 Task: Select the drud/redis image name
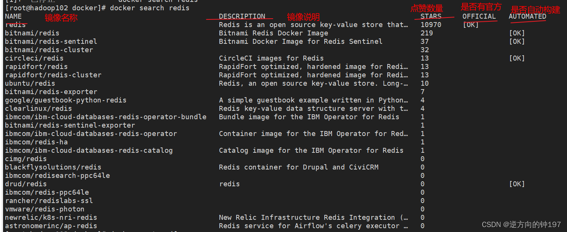click(x=26, y=184)
